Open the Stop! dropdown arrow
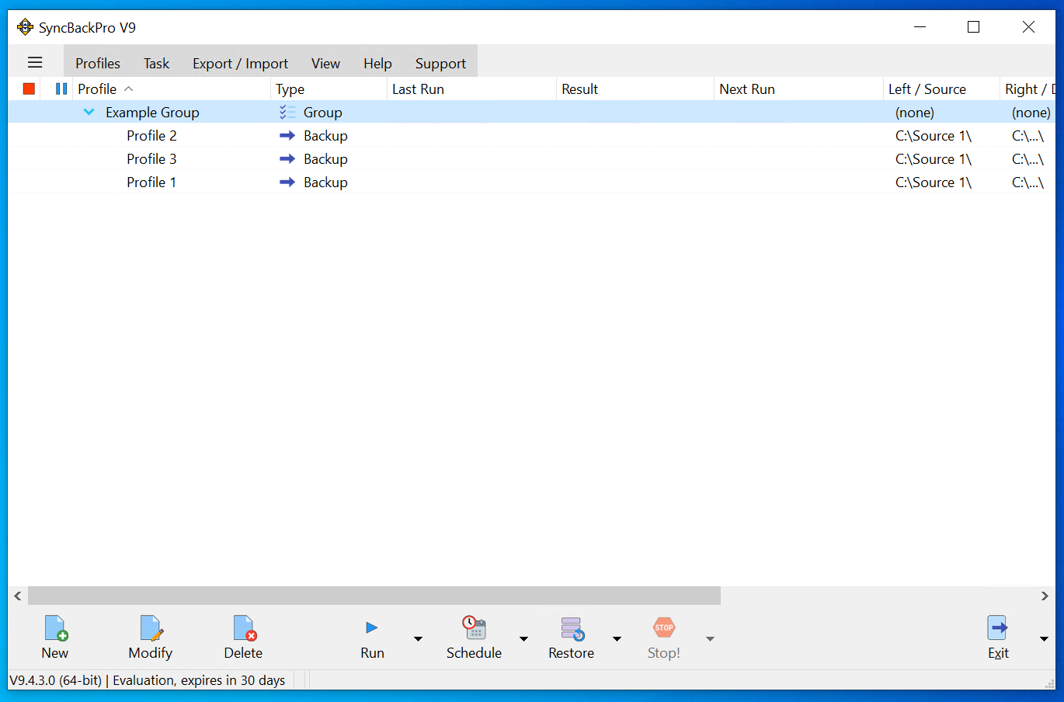Screen dimensions: 1064x702 point(710,639)
